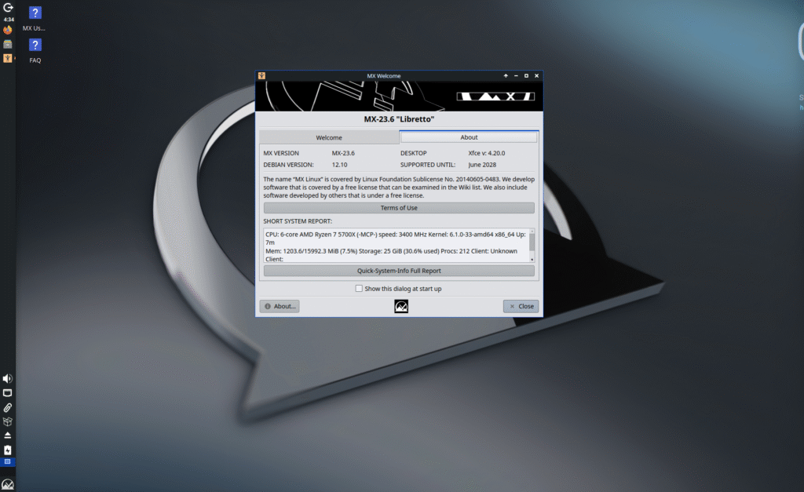Screen dimensions: 804x492
Task: Click the workspace switcher in the panel
Action: coord(8,461)
